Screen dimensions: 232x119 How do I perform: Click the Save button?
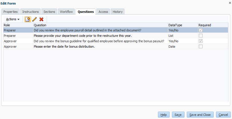coord(178,115)
